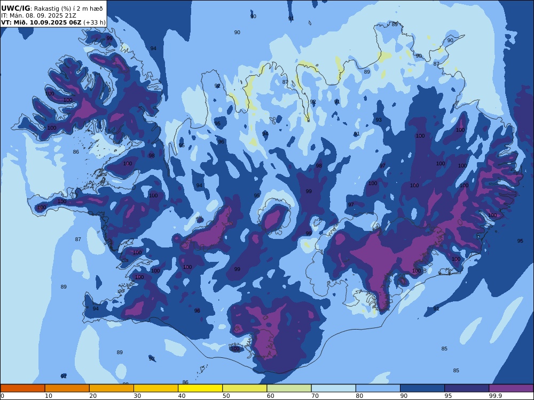
Task: Click the "(+33 h)" forecast offset text
Action: click(x=95, y=22)
